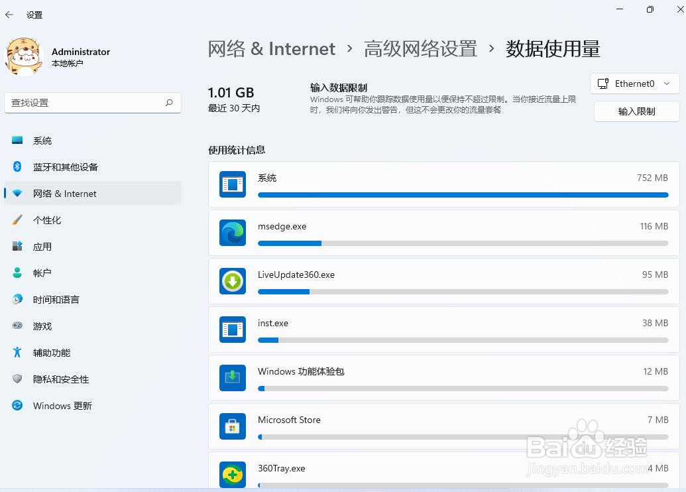
Task: Click the back arrow in Settings title bar
Action: point(9,15)
